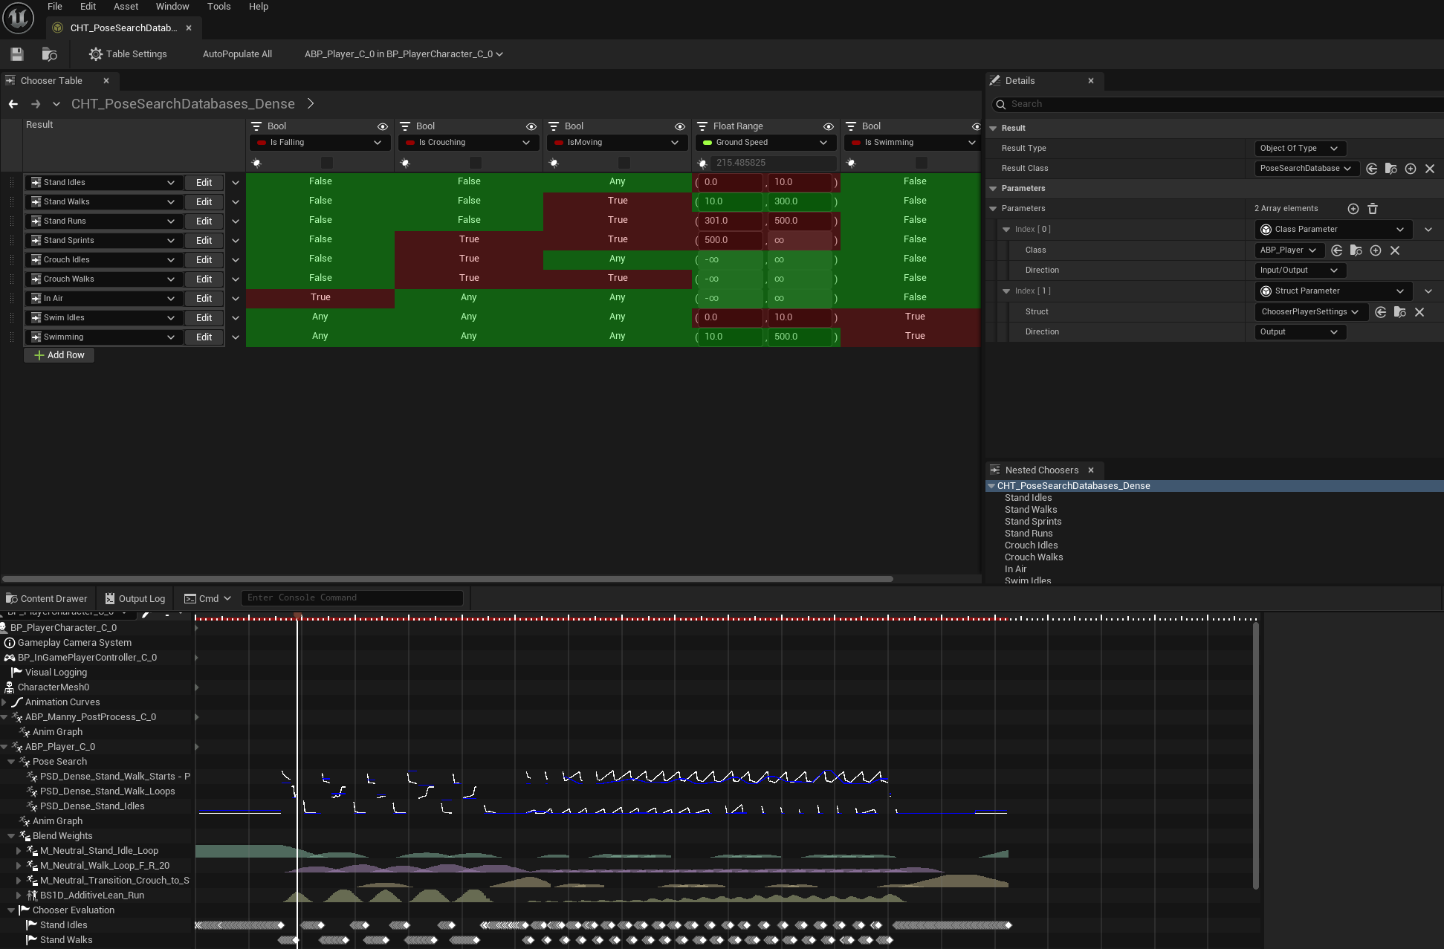Switch to the Output Log tab
This screenshot has width=1444, height=949.
coord(135,599)
